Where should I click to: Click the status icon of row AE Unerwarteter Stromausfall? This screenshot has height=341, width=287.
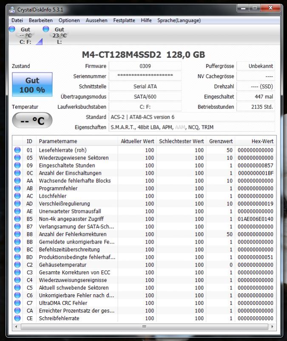(17, 211)
